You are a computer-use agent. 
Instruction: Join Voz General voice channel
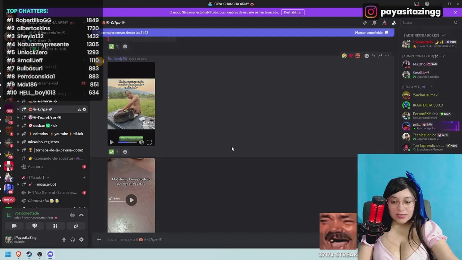[x=54, y=192]
